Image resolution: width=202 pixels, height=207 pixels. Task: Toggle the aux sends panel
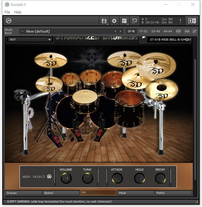[187, 31]
